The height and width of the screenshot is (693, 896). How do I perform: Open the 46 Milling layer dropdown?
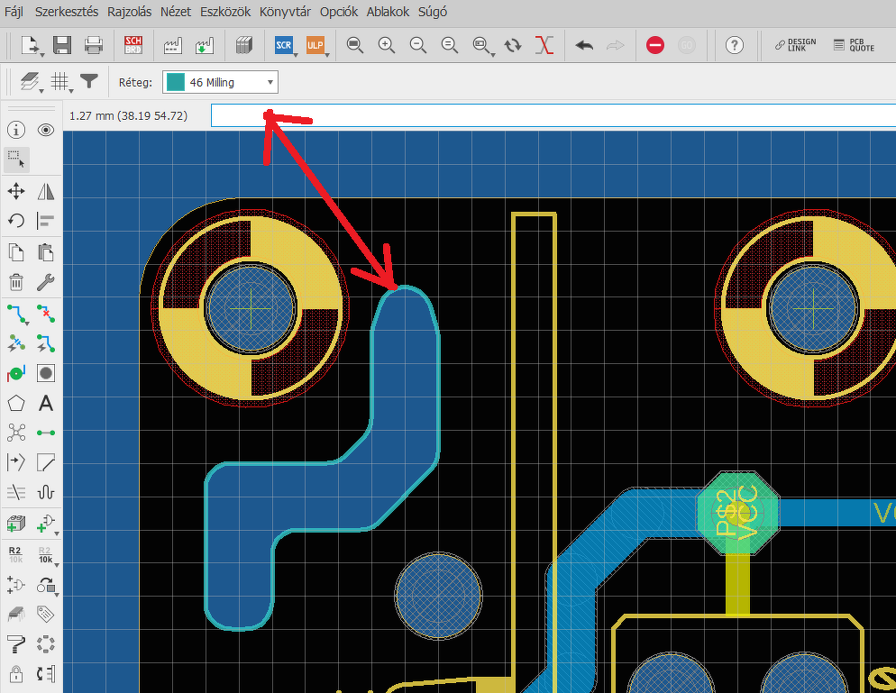point(221,82)
